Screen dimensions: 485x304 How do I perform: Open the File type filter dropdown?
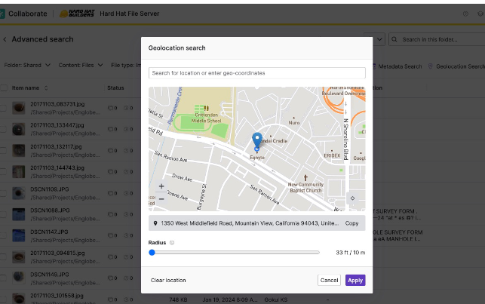pos(127,66)
